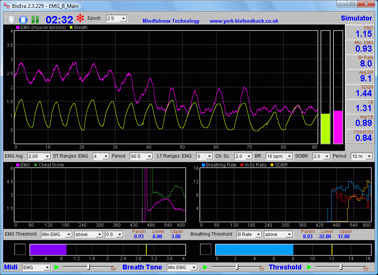Click the Play button in toolbar

tap(11, 20)
